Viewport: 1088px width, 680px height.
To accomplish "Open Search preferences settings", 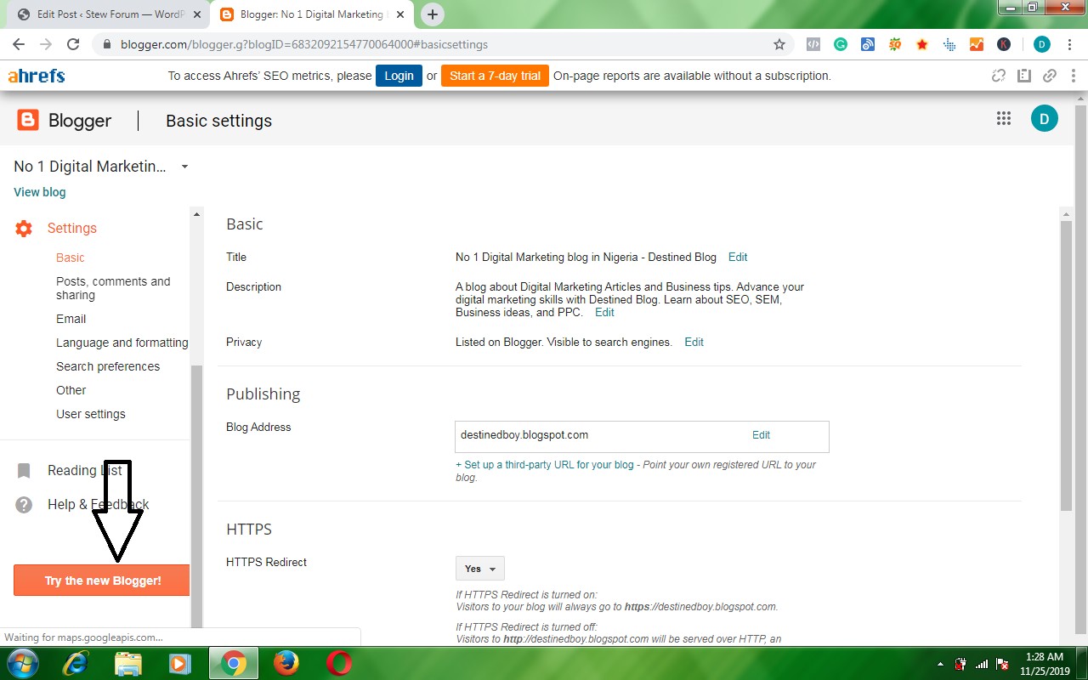I will pyautogui.click(x=108, y=366).
